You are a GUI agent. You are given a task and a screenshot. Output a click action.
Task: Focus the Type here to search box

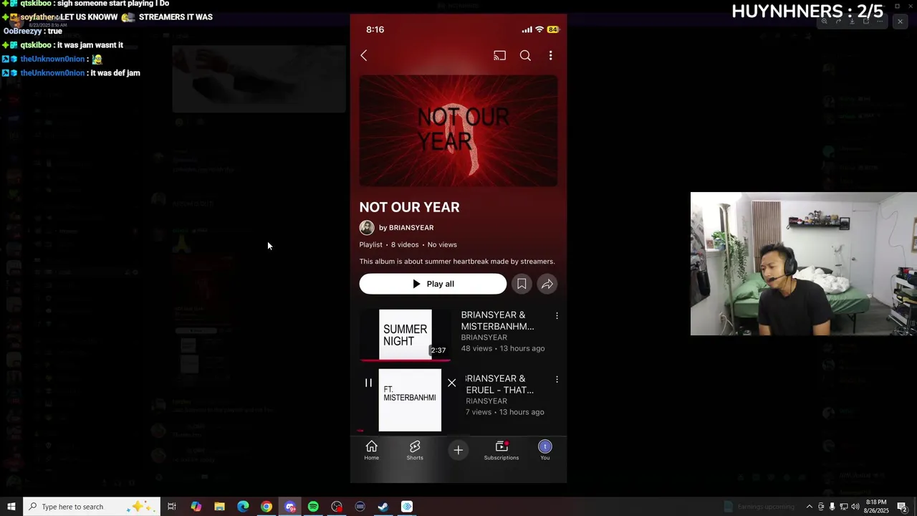pyautogui.click(x=93, y=507)
